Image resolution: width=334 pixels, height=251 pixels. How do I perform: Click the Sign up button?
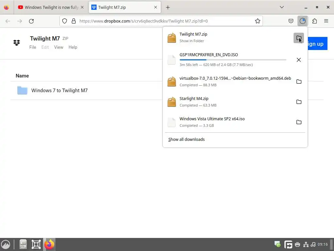pos(317,44)
